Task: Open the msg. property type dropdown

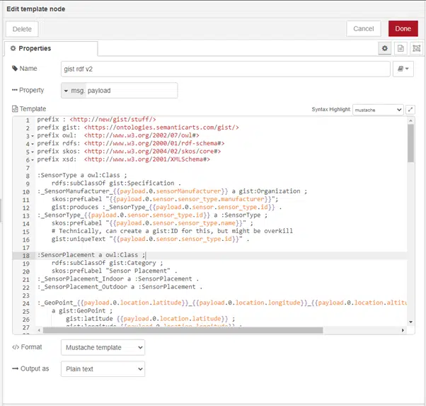Action: coord(74,91)
